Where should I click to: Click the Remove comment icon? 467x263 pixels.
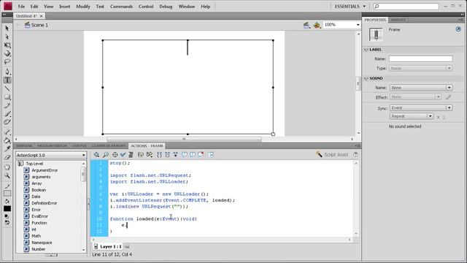[201, 154]
